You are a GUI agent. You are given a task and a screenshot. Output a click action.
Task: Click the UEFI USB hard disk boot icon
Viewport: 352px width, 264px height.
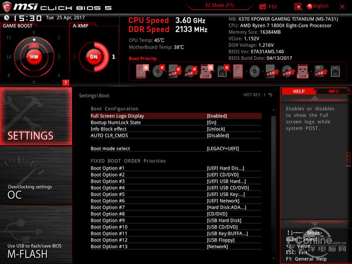[x=174, y=71]
